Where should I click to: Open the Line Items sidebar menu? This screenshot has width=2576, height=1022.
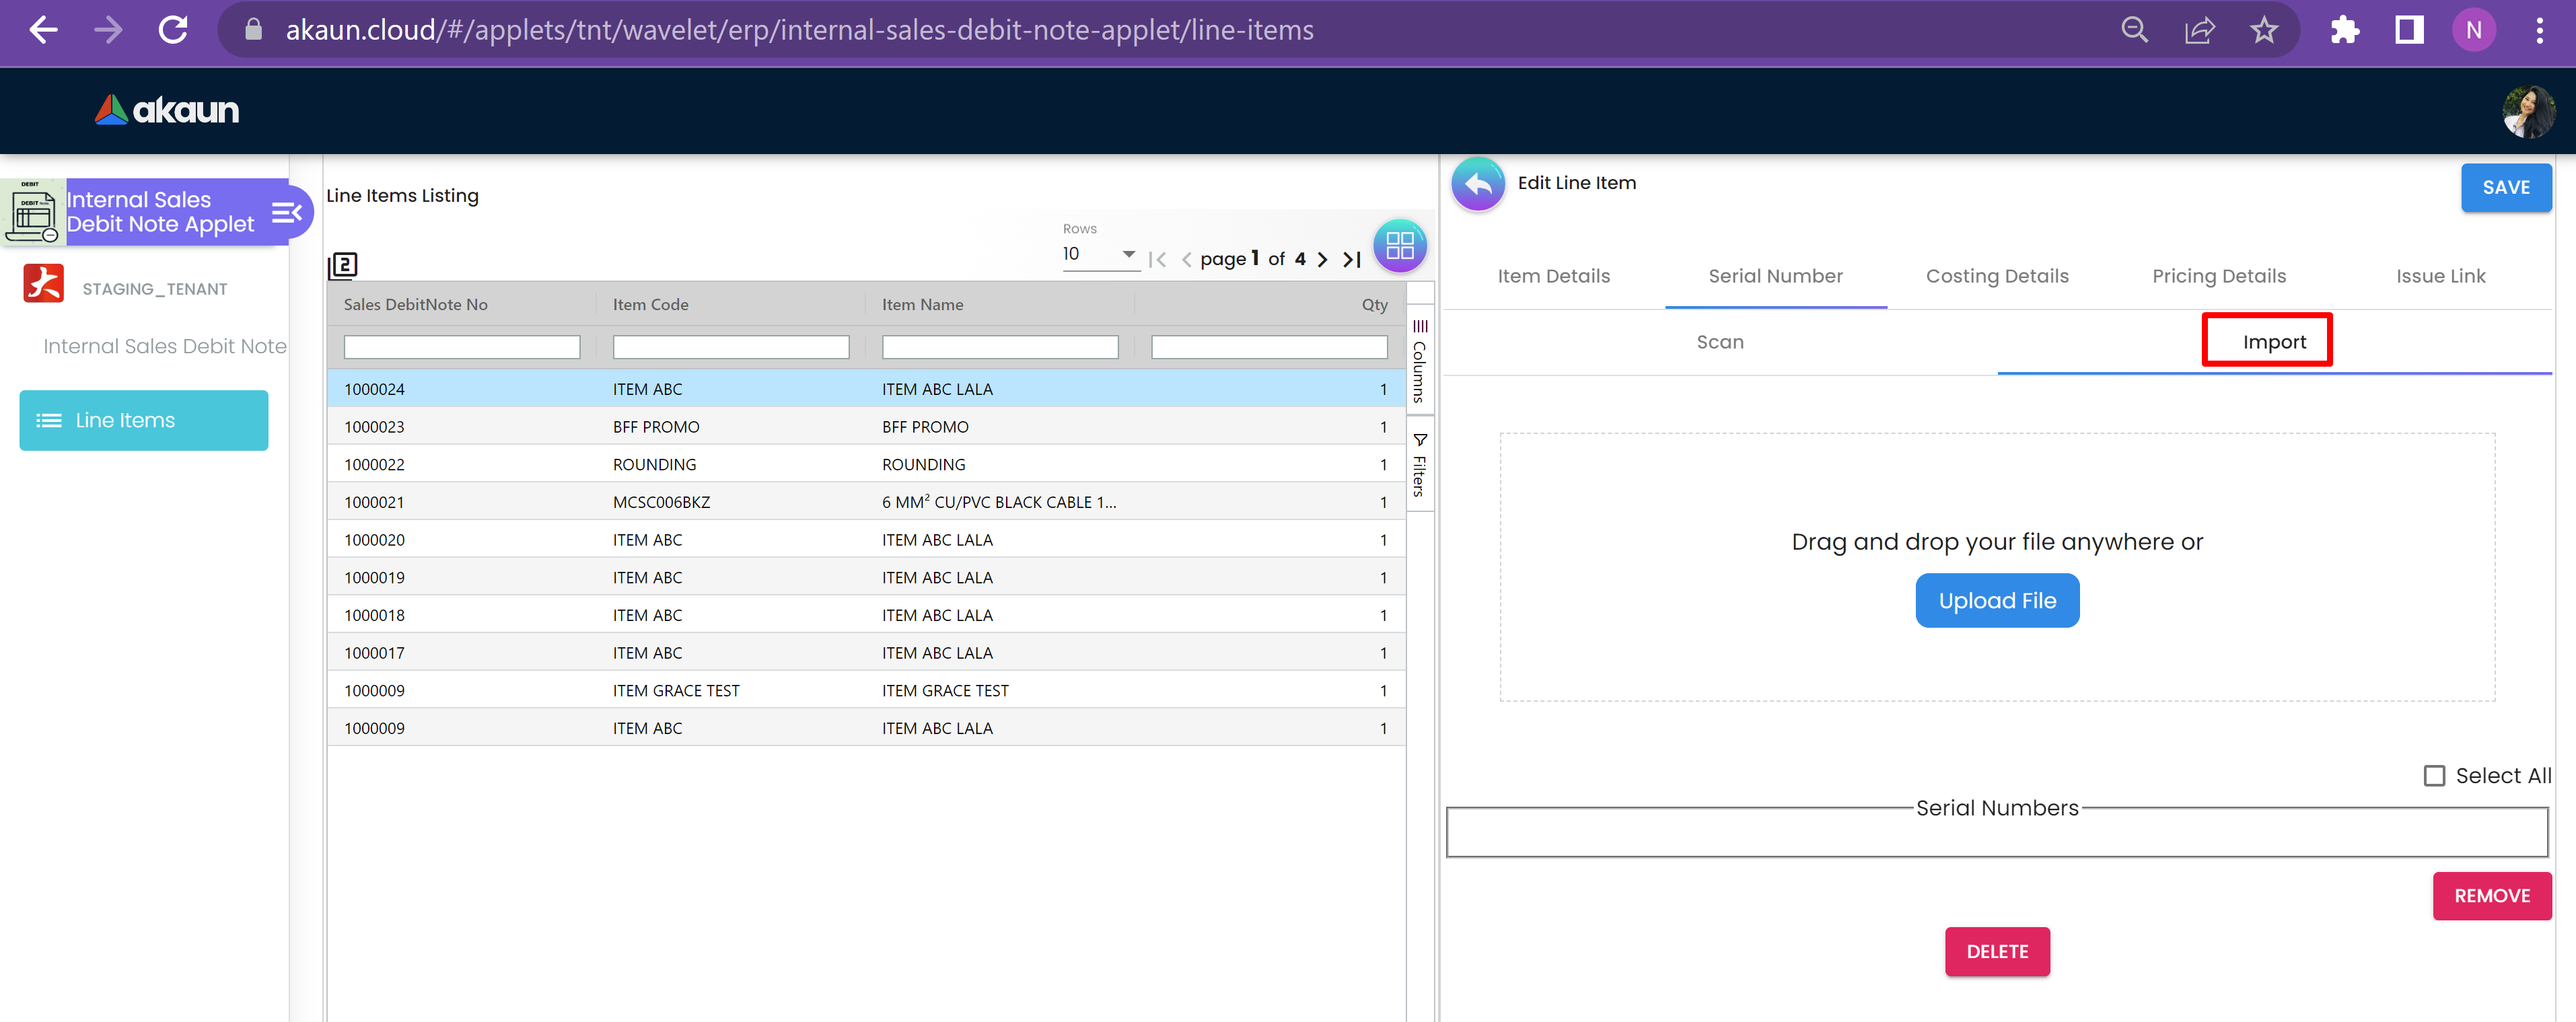(144, 421)
